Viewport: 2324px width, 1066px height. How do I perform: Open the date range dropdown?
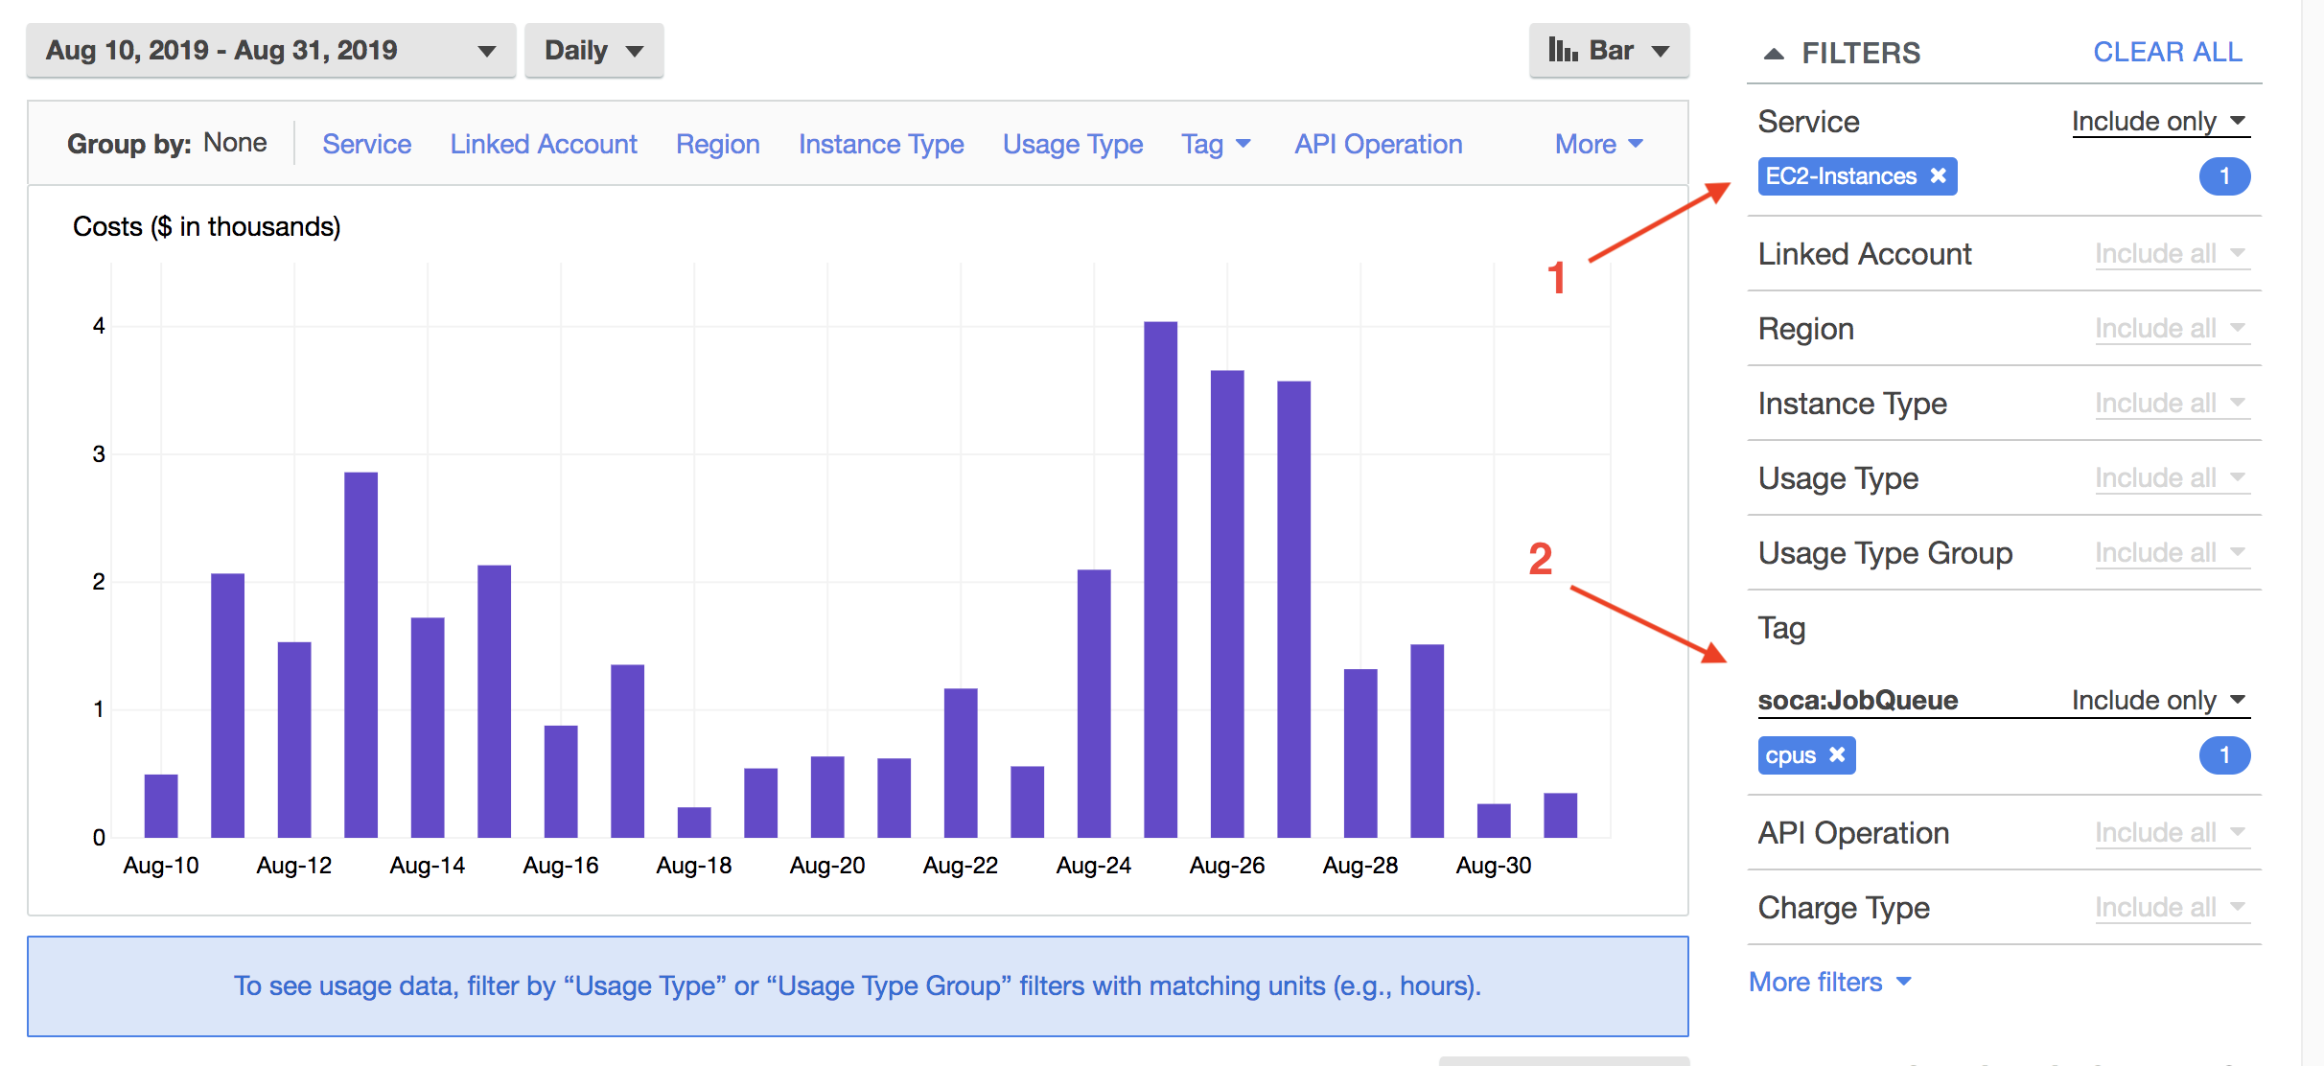270,51
